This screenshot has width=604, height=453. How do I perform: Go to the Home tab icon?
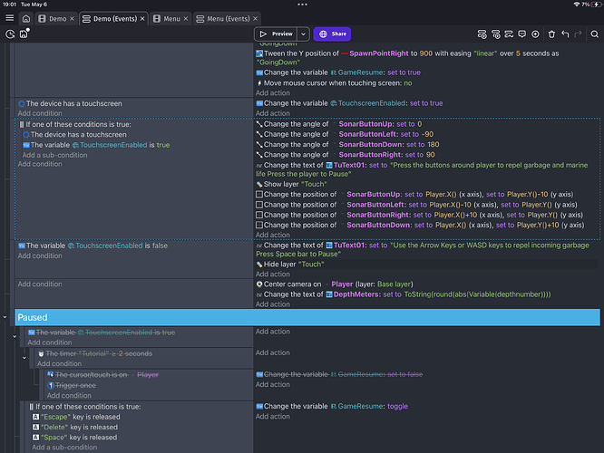25,18
